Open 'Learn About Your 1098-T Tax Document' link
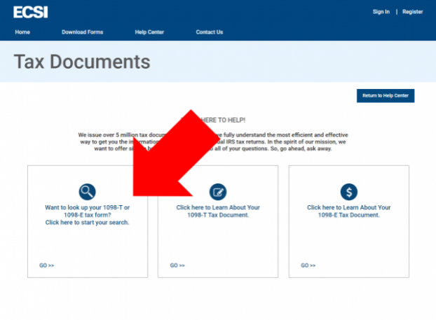This screenshot has height=320, width=436. 218,211
